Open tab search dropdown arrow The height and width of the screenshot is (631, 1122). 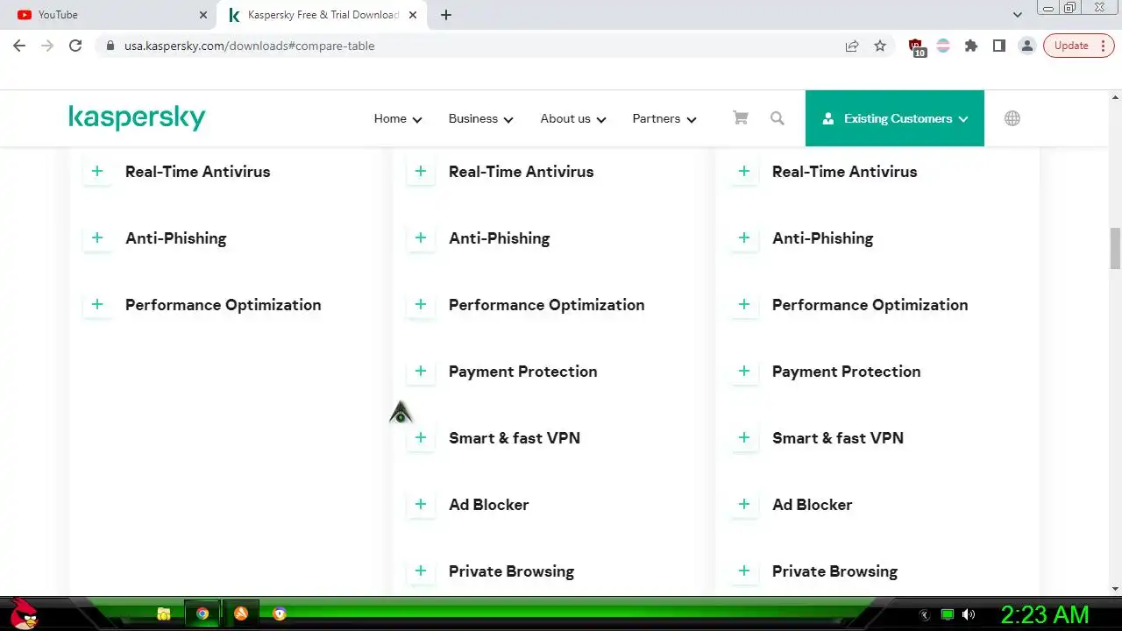(x=1018, y=15)
